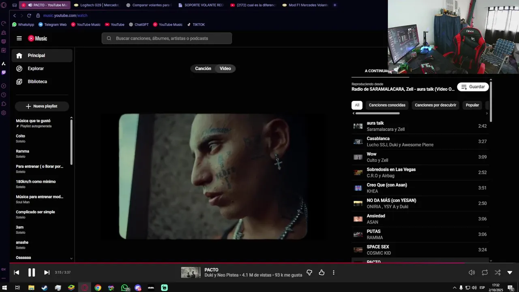519x292 pixels.
Task: Play NO DA MÁS (con YESAN)
Action: coord(420,203)
